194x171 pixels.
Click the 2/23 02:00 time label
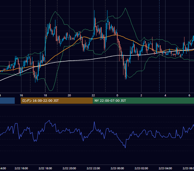(x=141, y=168)
